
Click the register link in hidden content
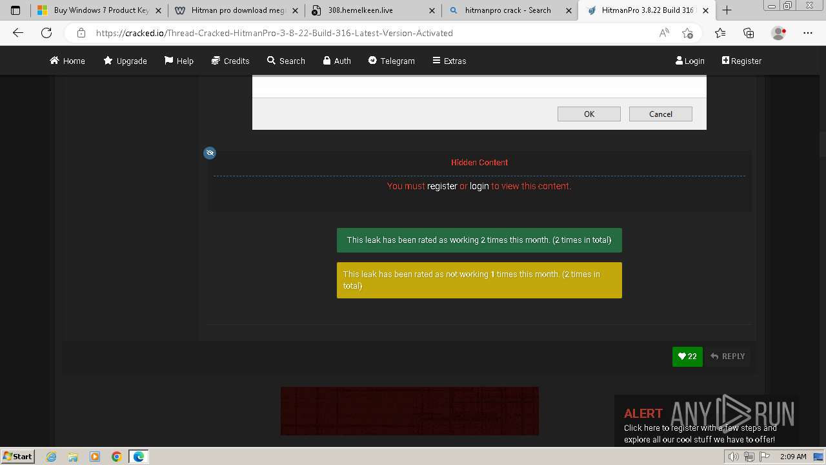coord(442,186)
